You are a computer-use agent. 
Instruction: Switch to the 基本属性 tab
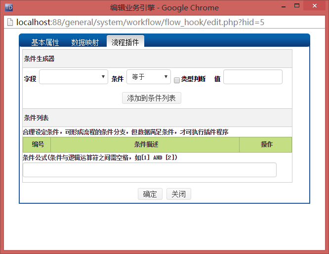[45, 42]
